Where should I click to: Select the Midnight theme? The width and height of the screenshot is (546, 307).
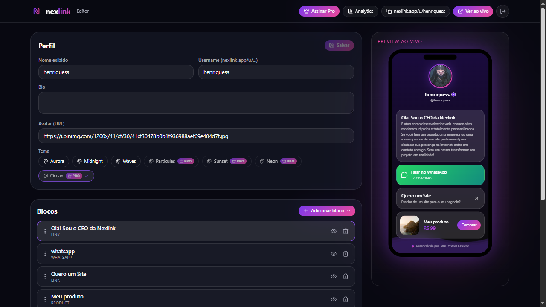(x=90, y=161)
